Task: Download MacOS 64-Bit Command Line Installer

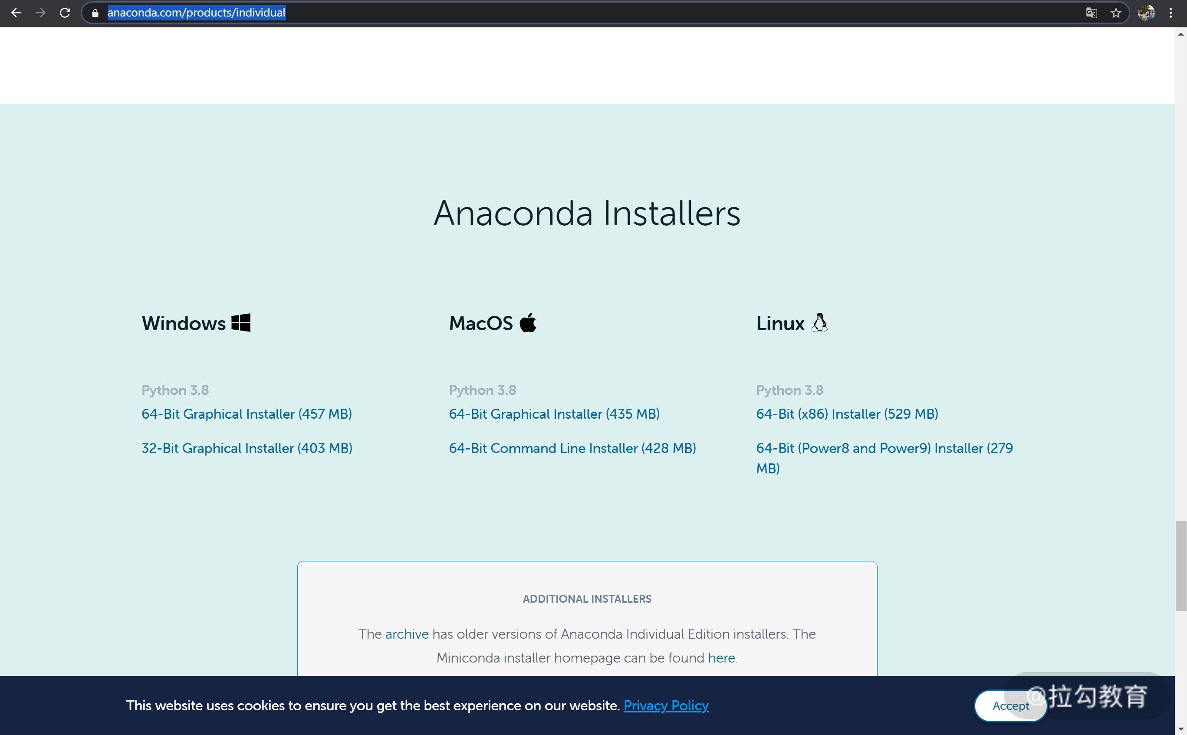Action: (572, 448)
